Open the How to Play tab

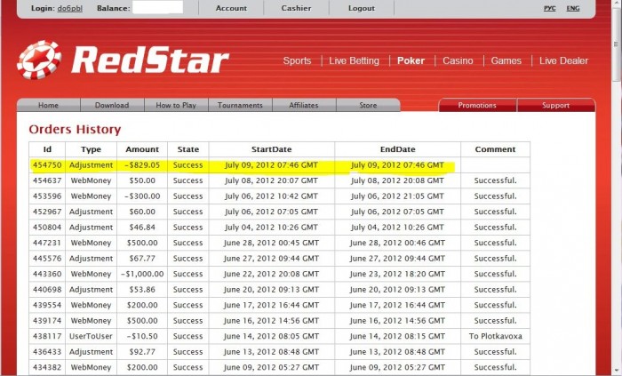coord(176,105)
